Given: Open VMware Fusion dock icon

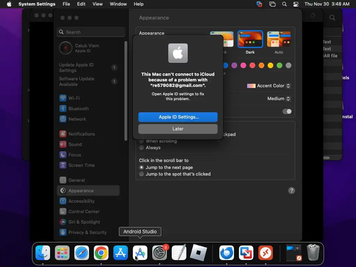Looking at the screenshot, I should pos(246,253).
